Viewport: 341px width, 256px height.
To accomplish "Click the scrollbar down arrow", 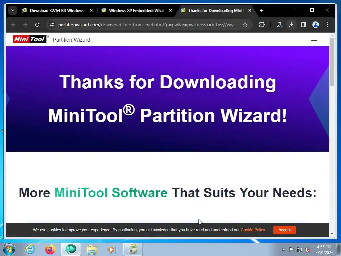I will (x=332, y=234).
